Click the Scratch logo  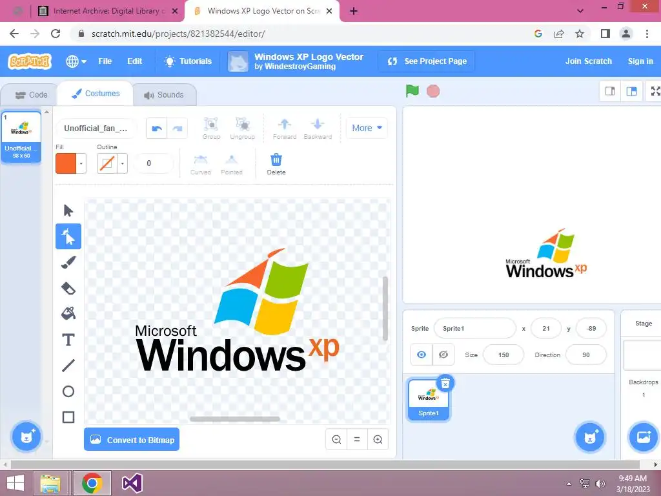(30, 61)
